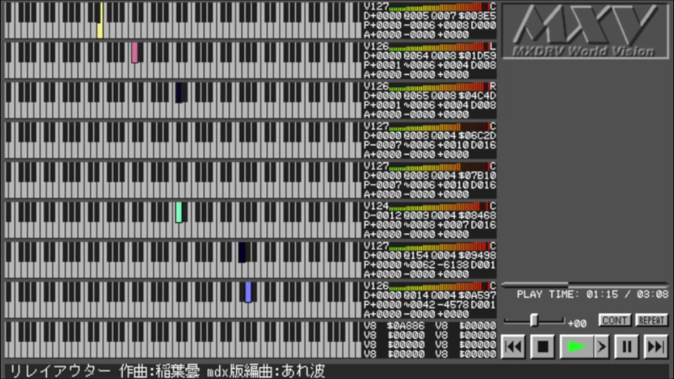Click the level meter on the V124 channel row
The image size is (674, 379).
pyautogui.click(x=439, y=206)
